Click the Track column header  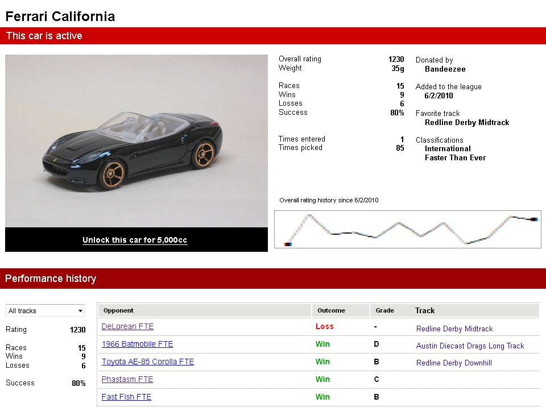pyautogui.click(x=425, y=310)
